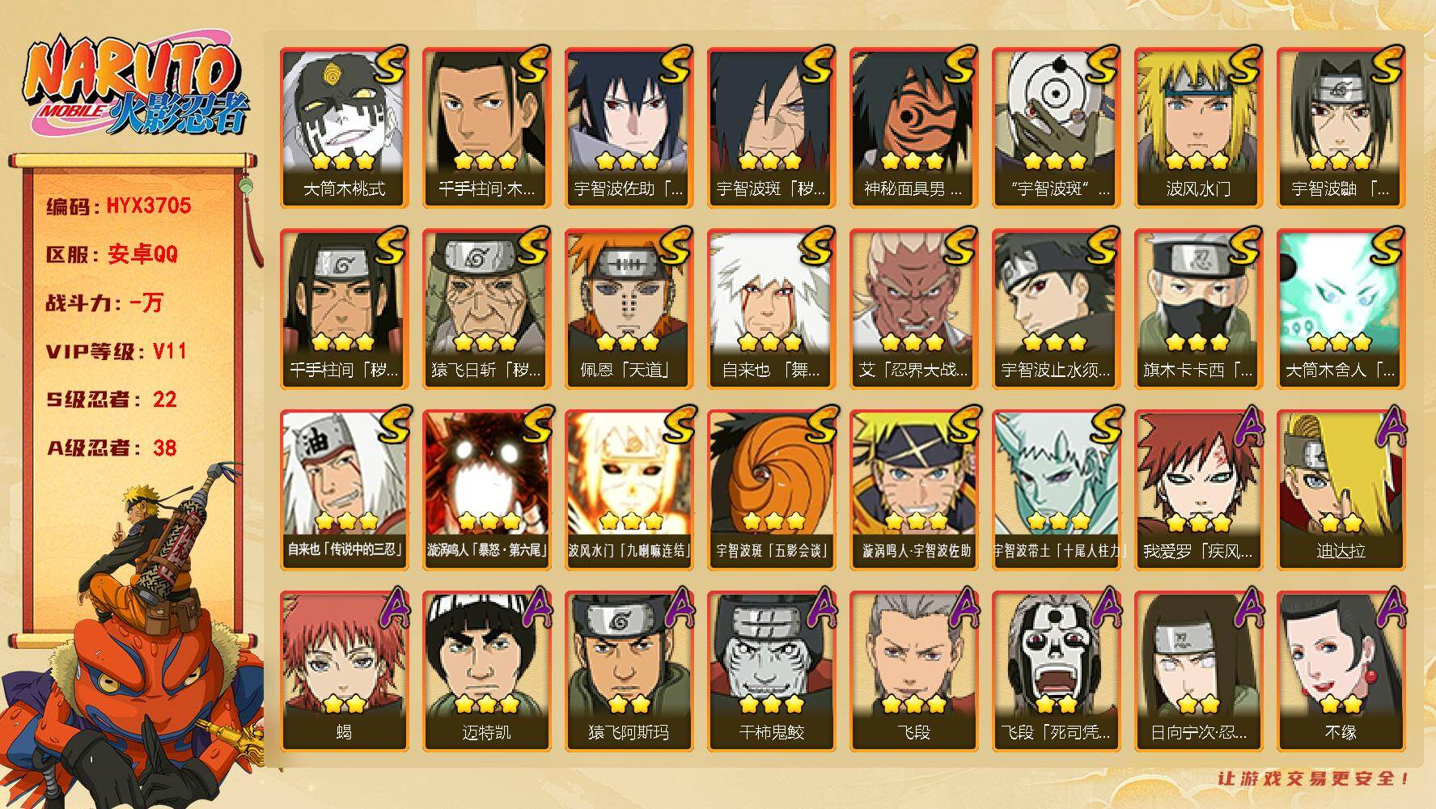Click the 编码 HYX3705 account code text
Viewport: 1436px width, 809px height.
click(x=119, y=205)
